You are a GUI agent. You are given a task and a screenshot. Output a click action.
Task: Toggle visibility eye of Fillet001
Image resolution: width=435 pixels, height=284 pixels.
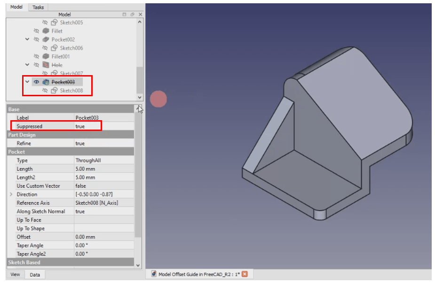[x=36, y=56]
